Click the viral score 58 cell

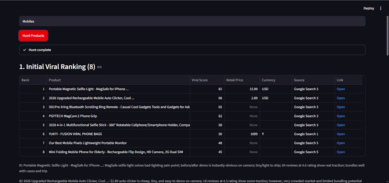[207, 125]
